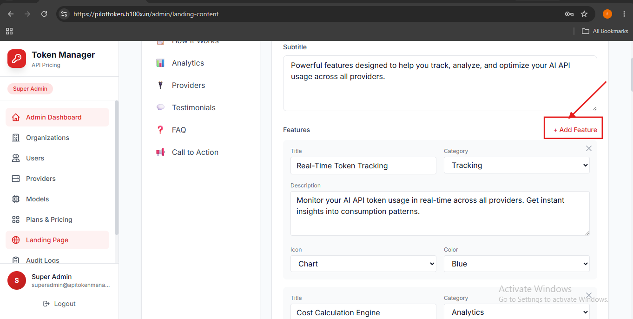This screenshot has width=633, height=319.
Task: Click the Call to Action megaphone icon
Action: [160, 152]
